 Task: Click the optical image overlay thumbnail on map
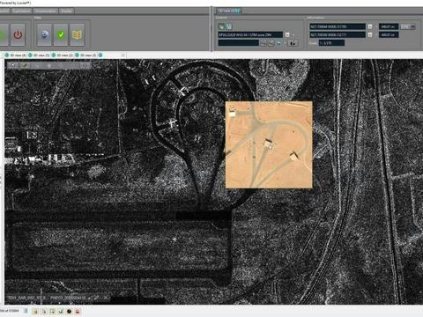pyautogui.click(x=269, y=144)
